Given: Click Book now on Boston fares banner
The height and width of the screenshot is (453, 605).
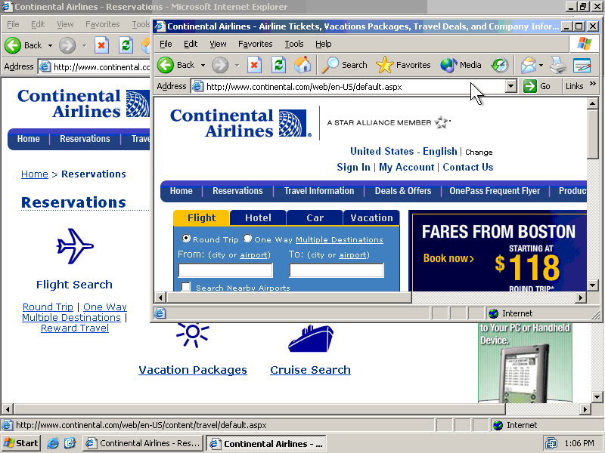Looking at the screenshot, I should coord(448,258).
